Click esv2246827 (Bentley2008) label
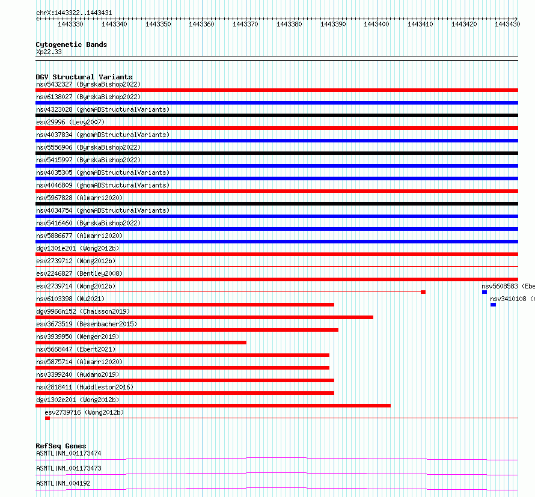The image size is (535, 497). (x=79, y=273)
